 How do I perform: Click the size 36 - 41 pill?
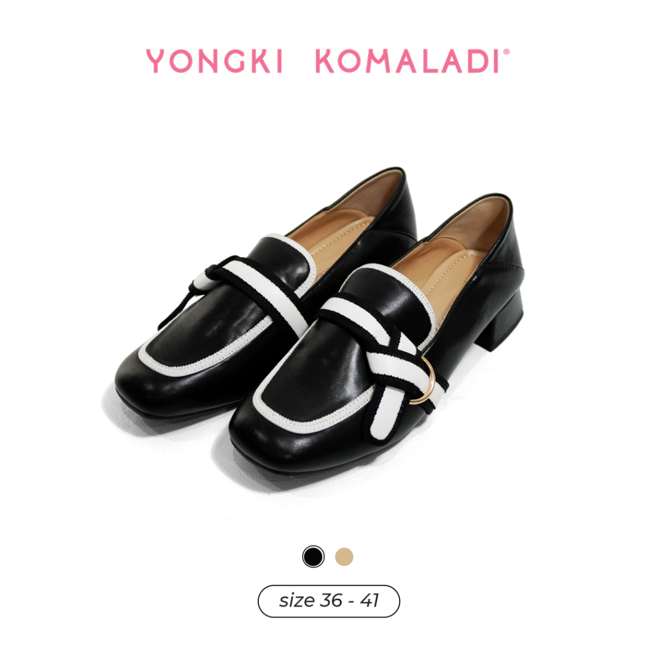[x=328, y=601]
